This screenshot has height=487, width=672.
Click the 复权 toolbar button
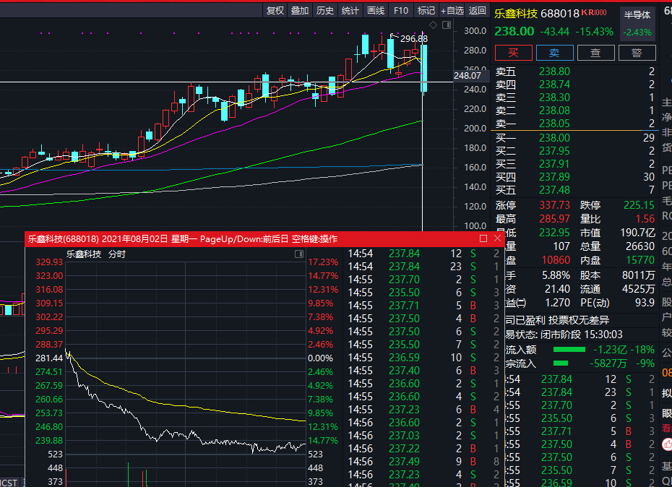coord(275,10)
